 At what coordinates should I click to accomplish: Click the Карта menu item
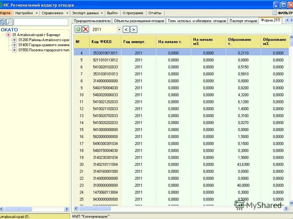tap(6, 13)
